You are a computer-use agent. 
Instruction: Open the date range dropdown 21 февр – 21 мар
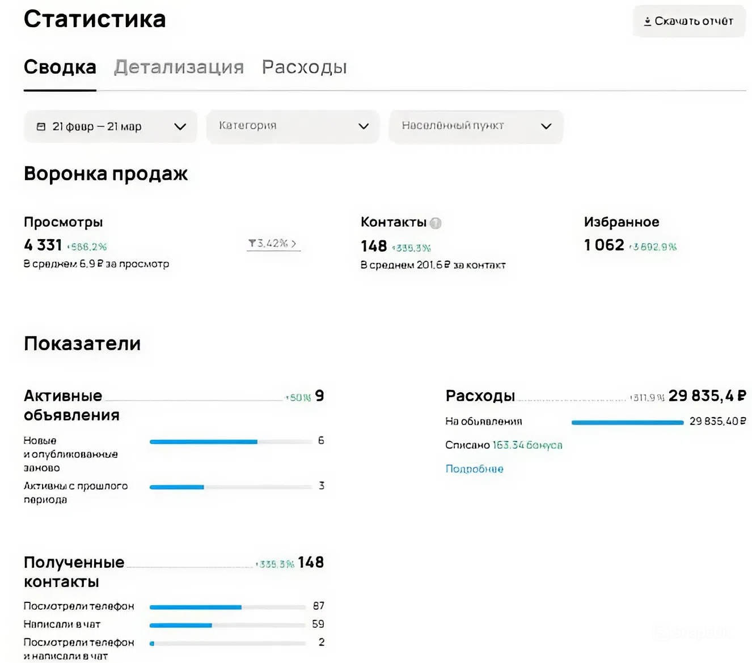click(110, 126)
